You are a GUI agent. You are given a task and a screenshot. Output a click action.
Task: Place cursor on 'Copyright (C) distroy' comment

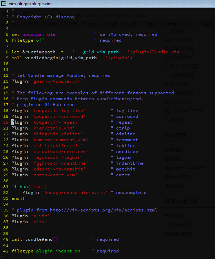click(46, 17)
